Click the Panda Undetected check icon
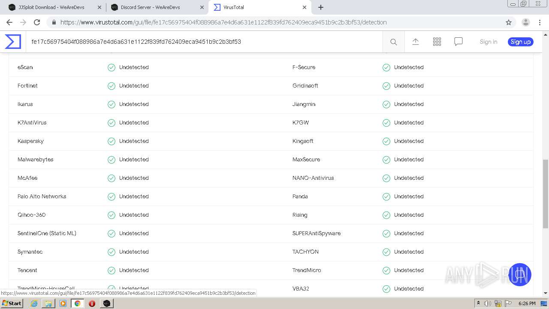This screenshot has height=309, width=549. 386,197
